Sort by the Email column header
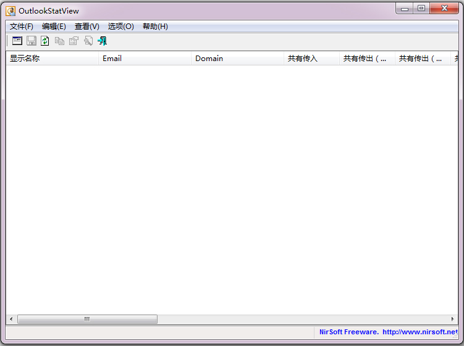Viewport: 464px width, 346px height. pyautogui.click(x=145, y=59)
